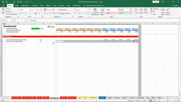This screenshot has width=181, height=102.
Task: Click the Copy command
Action: pyautogui.click(x=9, y=11)
